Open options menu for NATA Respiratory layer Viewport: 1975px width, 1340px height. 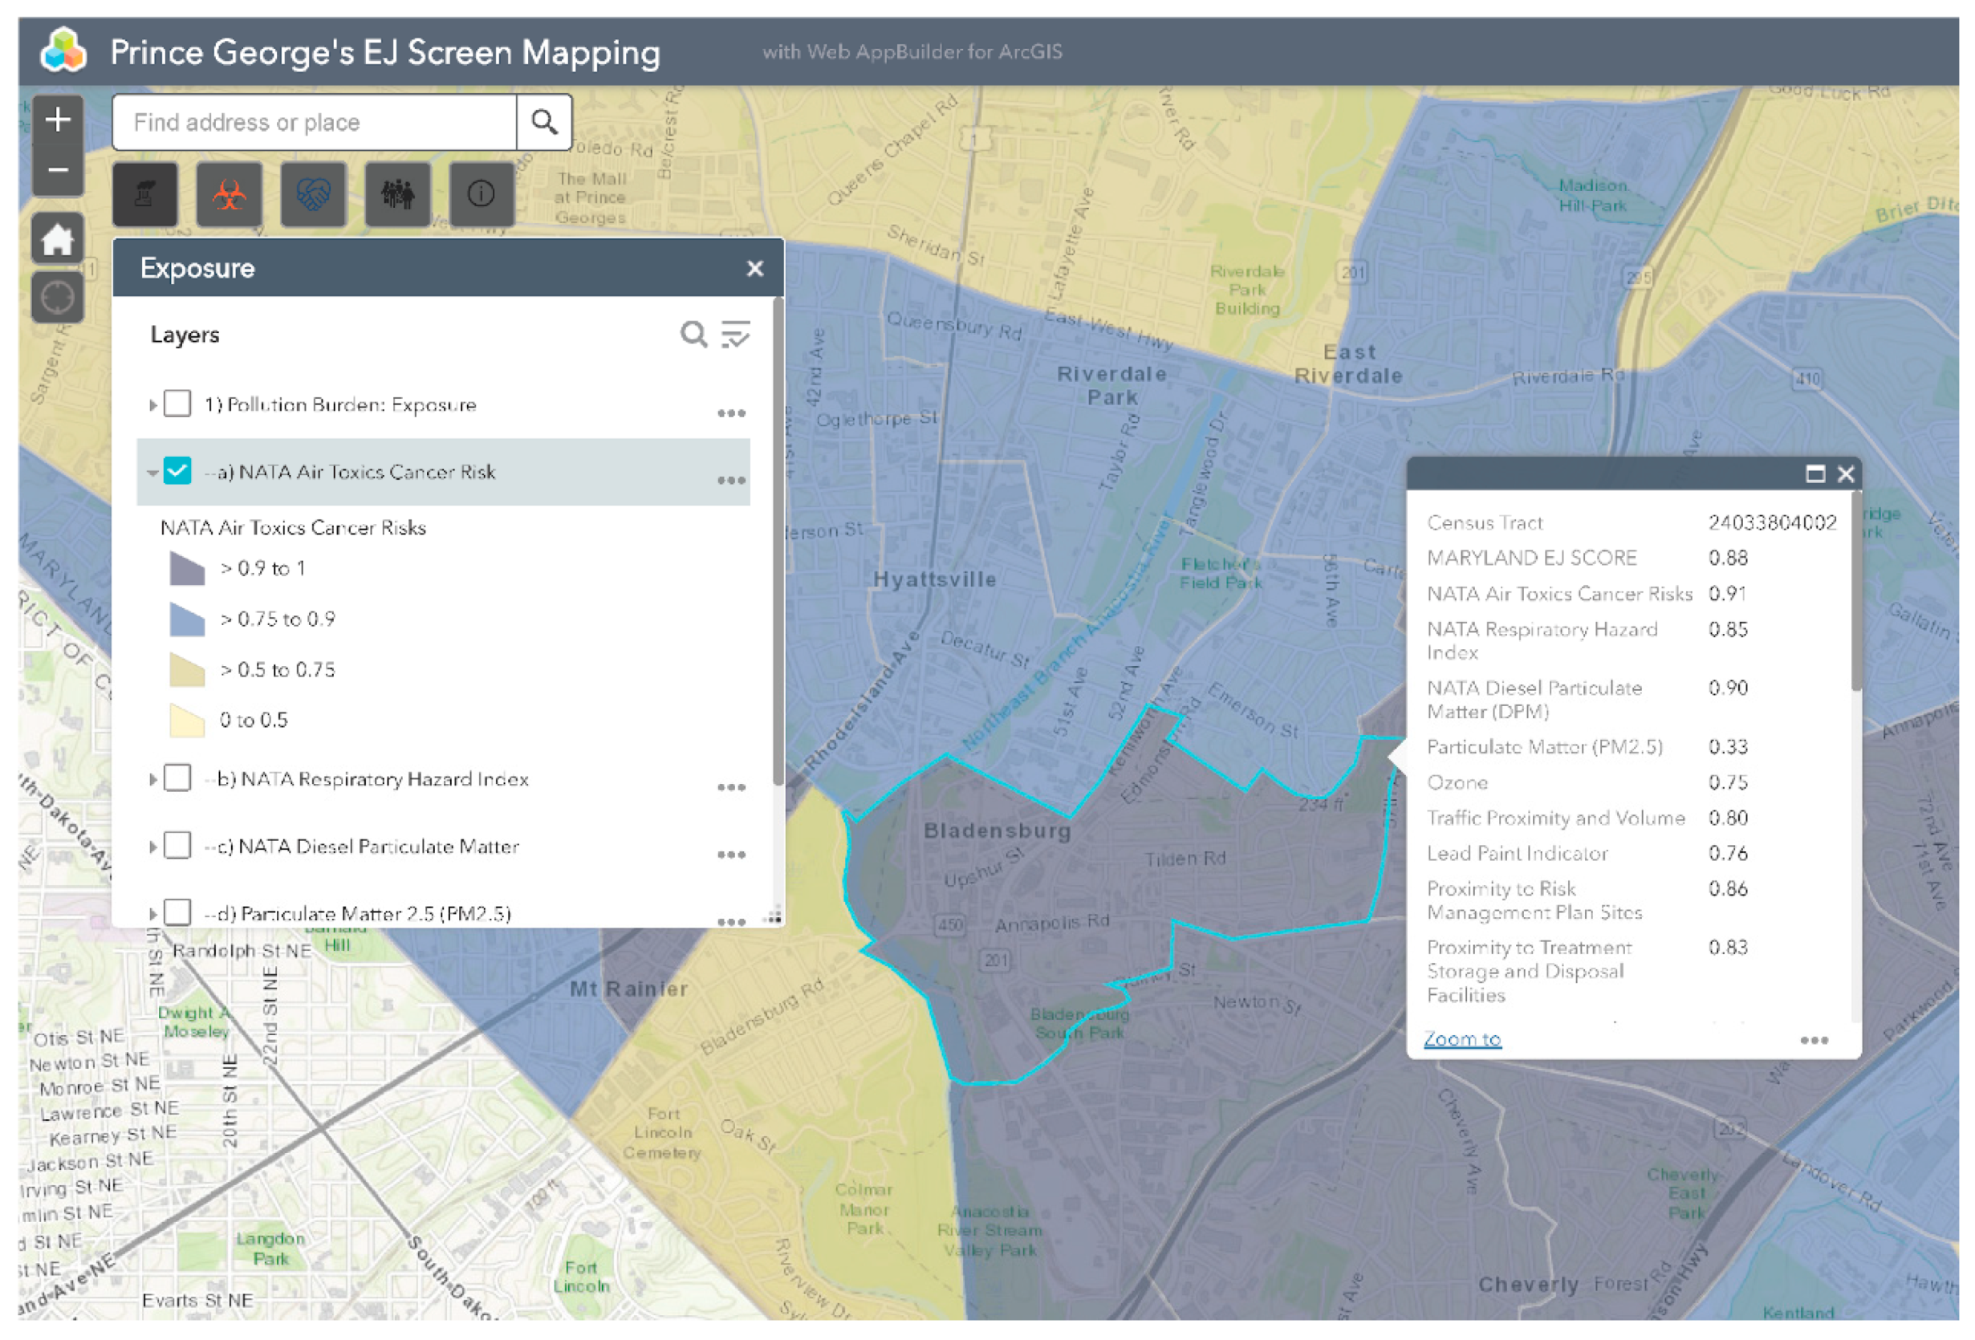click(x=731, y=788)
